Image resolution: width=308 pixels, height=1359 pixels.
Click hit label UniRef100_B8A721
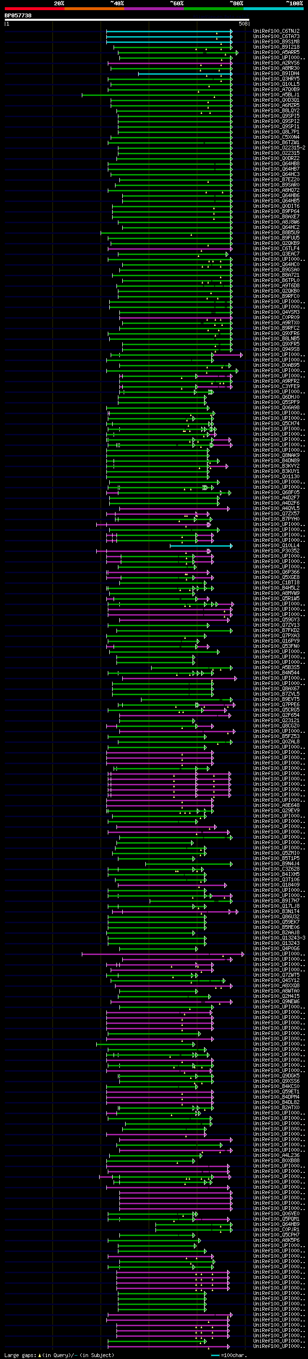click(276, 275)
